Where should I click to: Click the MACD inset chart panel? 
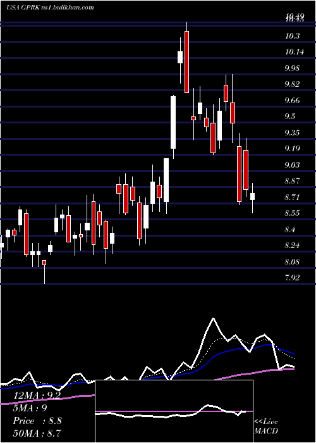(x=174, y=411)
